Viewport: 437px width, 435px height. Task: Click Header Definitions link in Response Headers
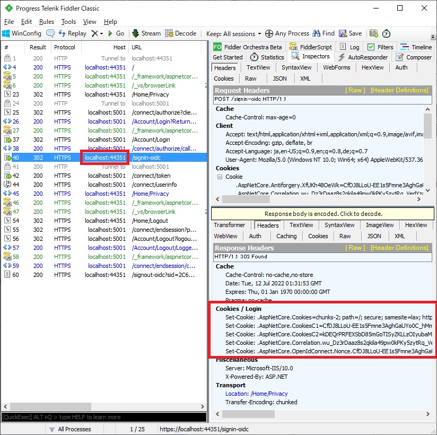coord(399,248)
